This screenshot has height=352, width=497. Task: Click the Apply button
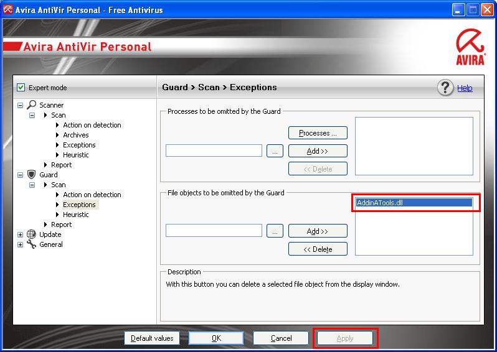point(345,338)
